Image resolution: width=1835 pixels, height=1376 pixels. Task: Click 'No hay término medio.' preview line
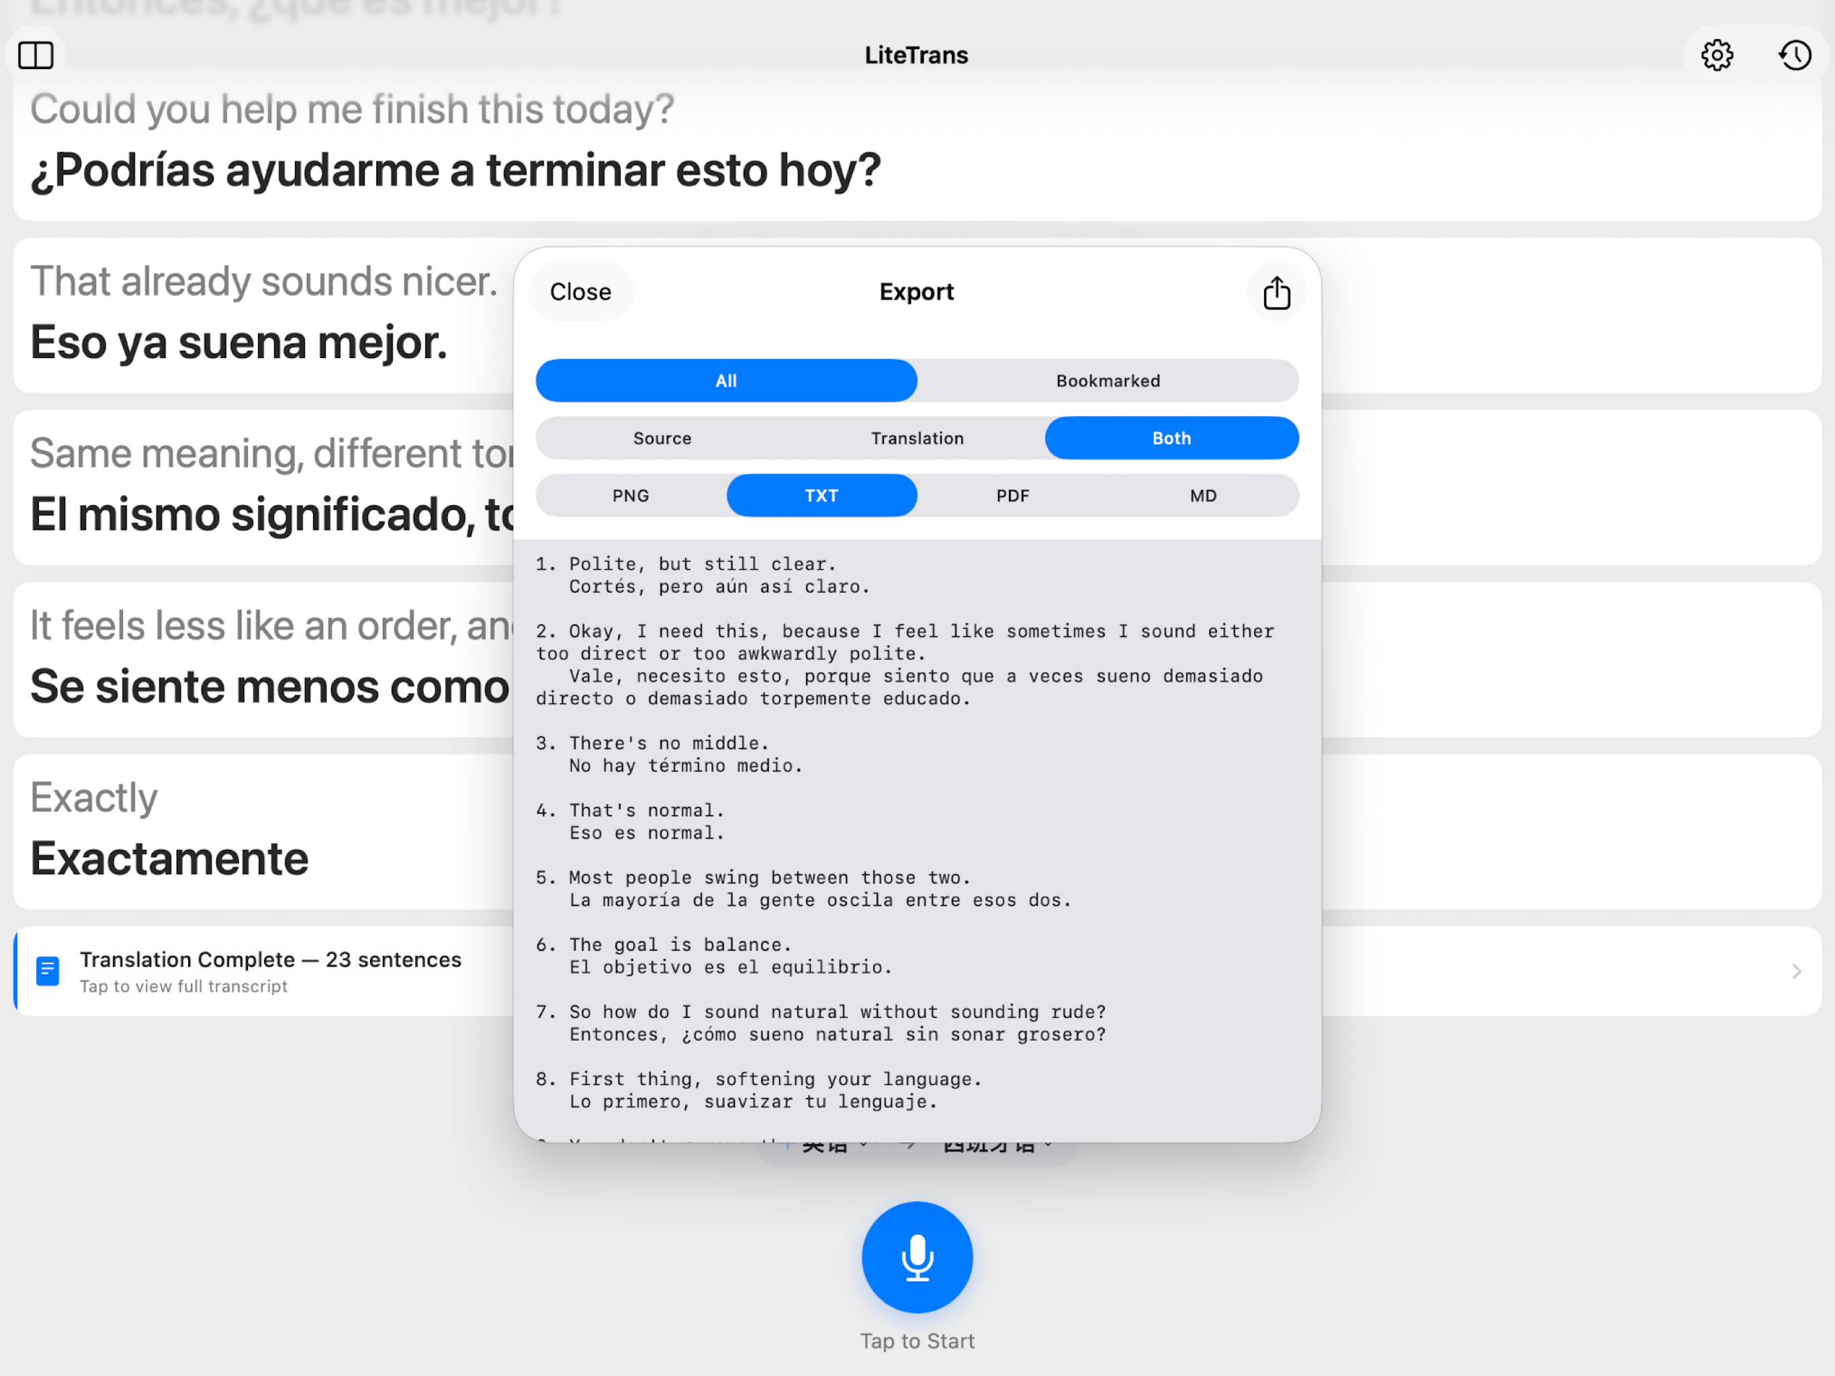(686, 766)
